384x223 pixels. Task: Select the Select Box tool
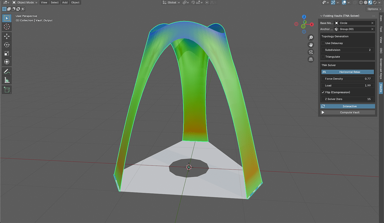(7, 18)
